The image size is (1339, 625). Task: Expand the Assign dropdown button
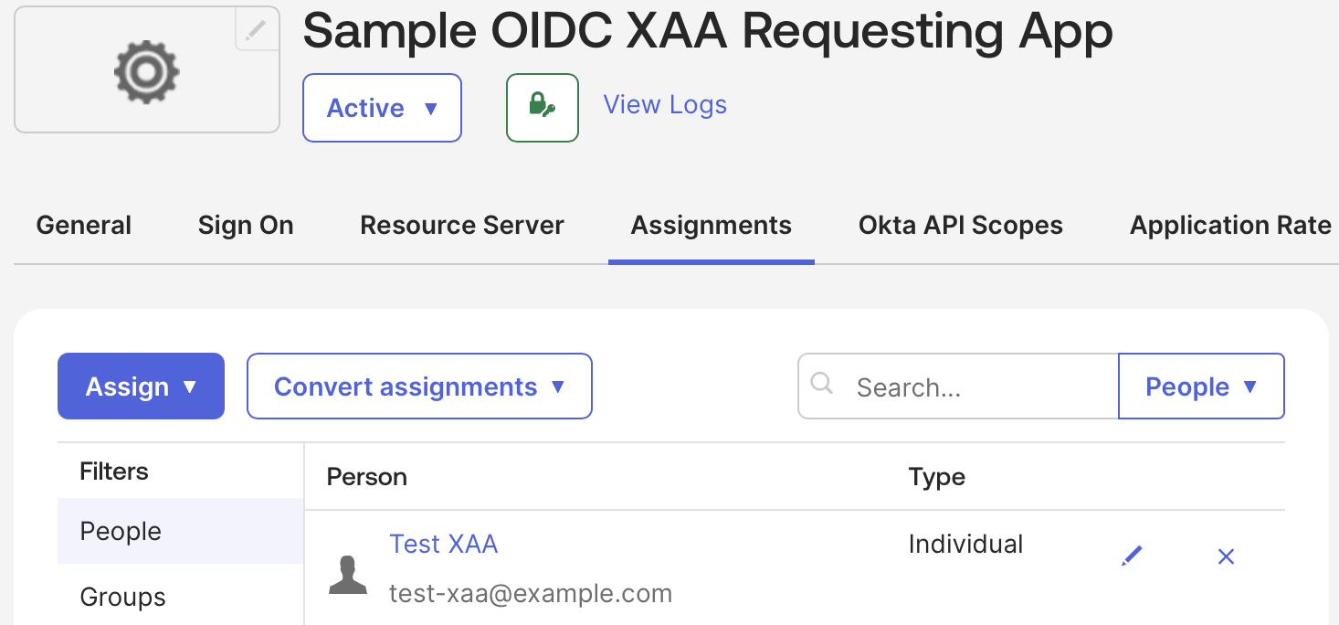(141, 387)
